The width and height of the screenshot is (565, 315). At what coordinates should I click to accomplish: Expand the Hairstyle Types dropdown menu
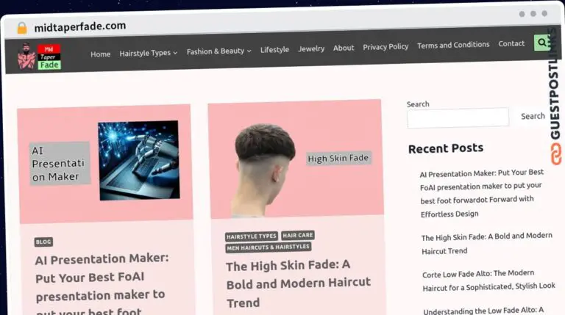[149, 53]
